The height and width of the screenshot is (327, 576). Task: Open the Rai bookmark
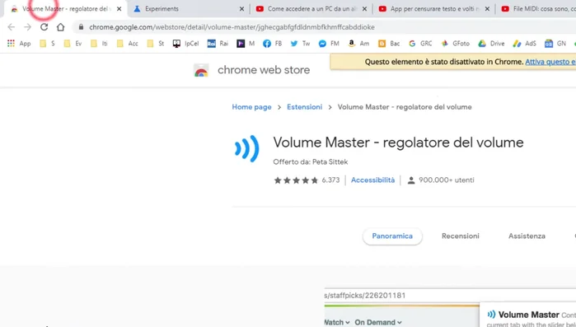click(218, 44)
